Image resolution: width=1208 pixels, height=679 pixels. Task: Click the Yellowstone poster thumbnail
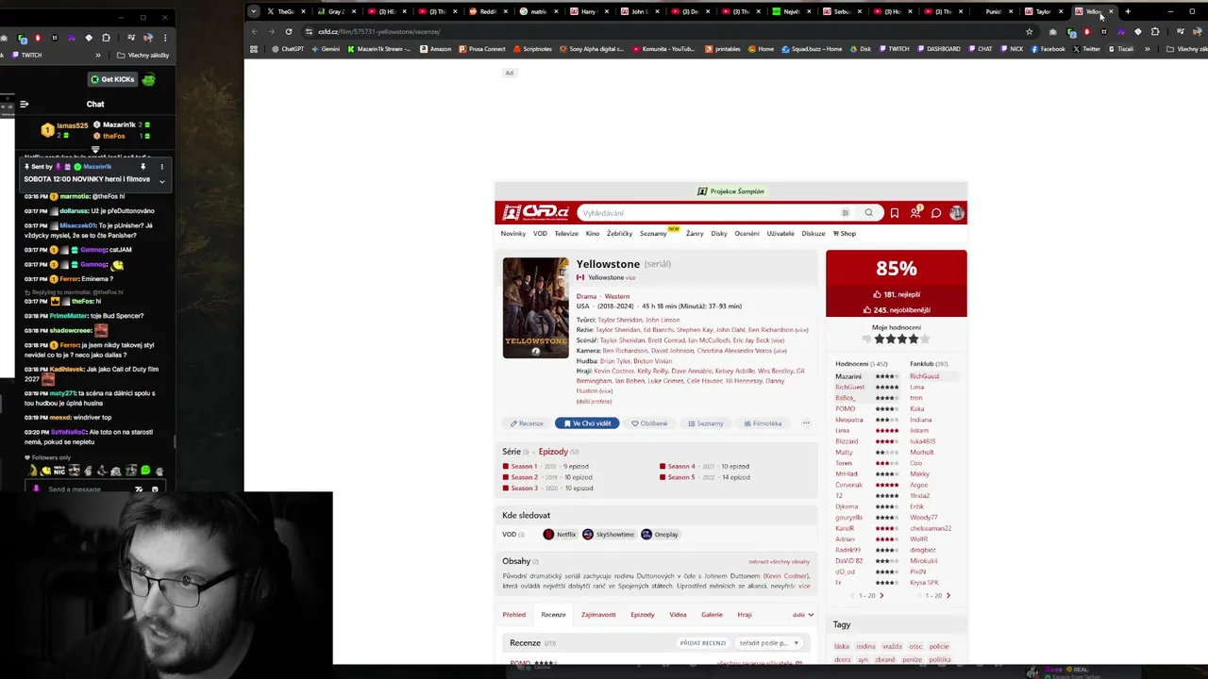coord(535,307)
